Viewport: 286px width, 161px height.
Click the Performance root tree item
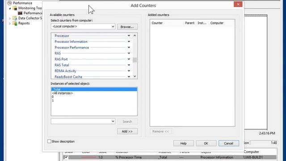23,3
